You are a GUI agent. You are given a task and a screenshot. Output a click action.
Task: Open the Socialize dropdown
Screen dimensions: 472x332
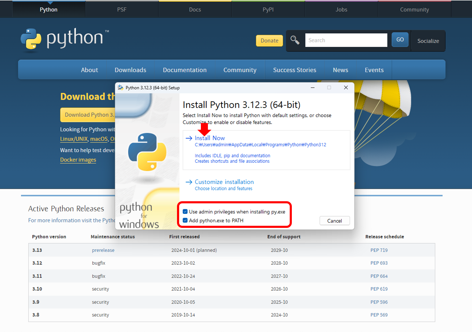(x=428, y=41)
